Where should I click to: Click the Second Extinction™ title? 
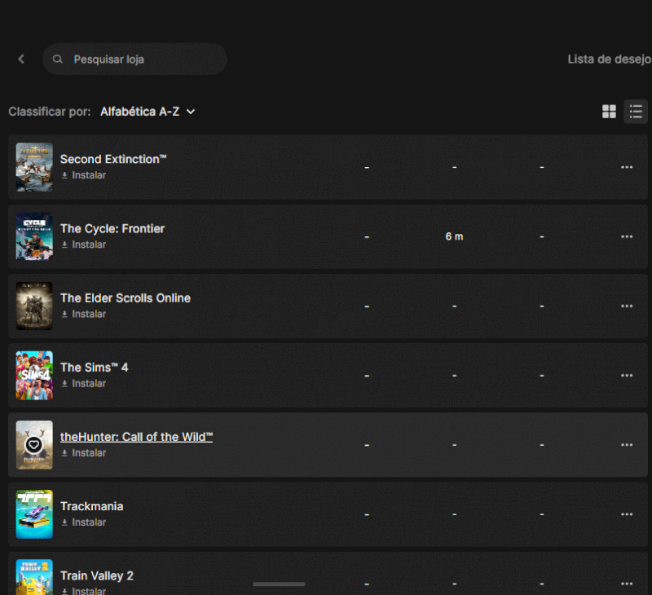pos(113,159)
